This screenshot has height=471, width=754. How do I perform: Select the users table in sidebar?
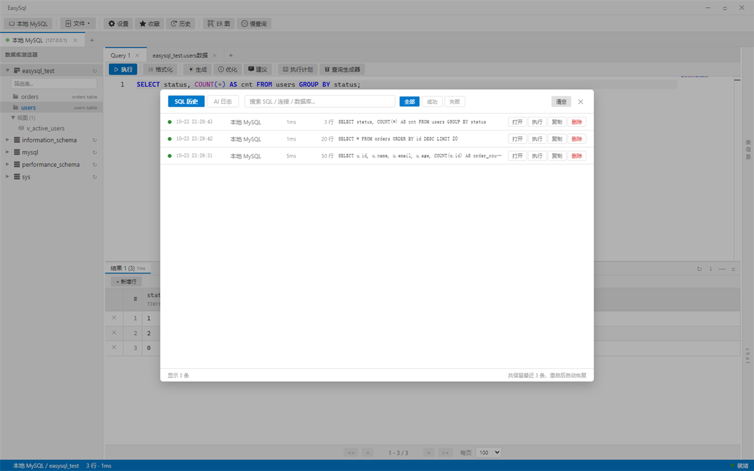point(52,108)
